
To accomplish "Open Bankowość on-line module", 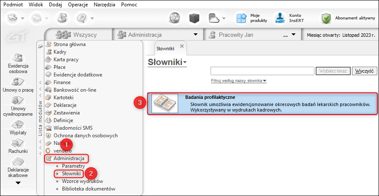I will click(75, 90).
